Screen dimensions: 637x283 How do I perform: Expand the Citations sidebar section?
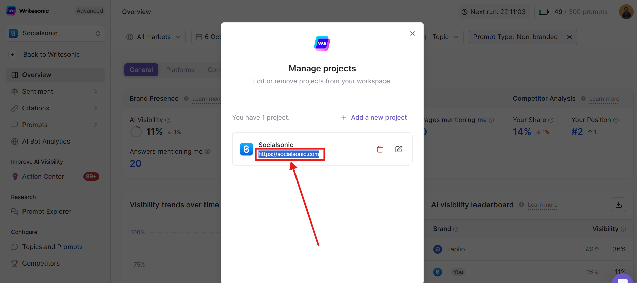95,108
